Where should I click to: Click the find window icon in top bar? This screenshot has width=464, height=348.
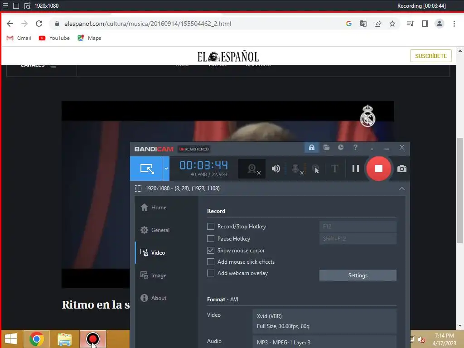tap(27, 5)
